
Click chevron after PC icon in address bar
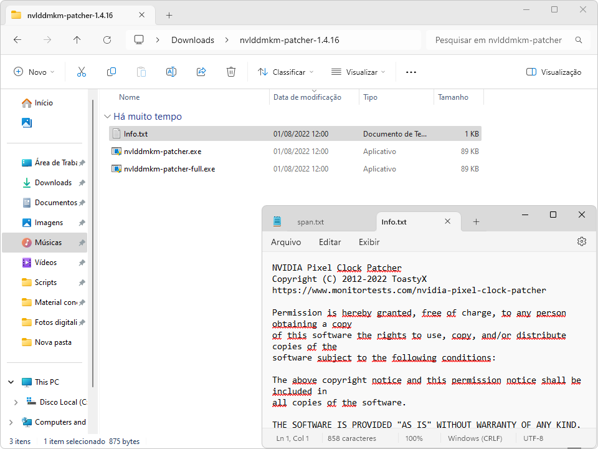(x=158, y=40)
